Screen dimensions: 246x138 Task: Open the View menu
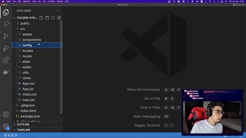coord(34,2)
